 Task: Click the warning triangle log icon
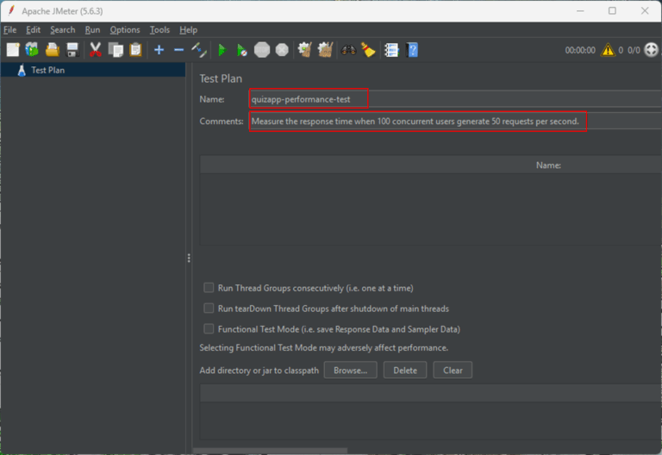(x=608, y=50)
